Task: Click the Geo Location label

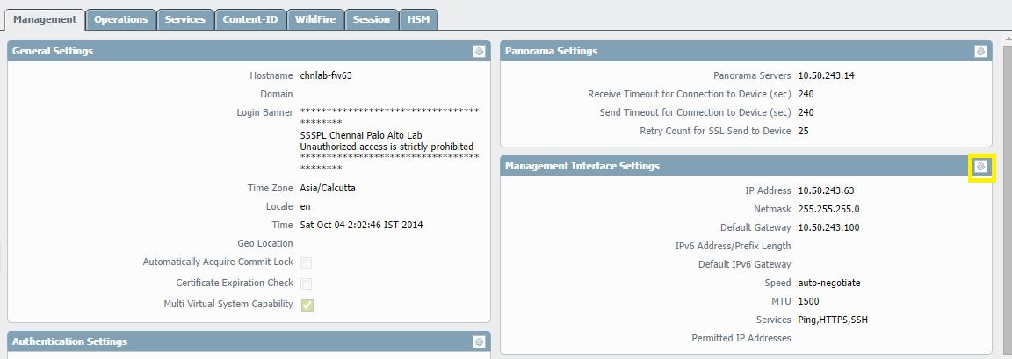Action: (265, 244)
